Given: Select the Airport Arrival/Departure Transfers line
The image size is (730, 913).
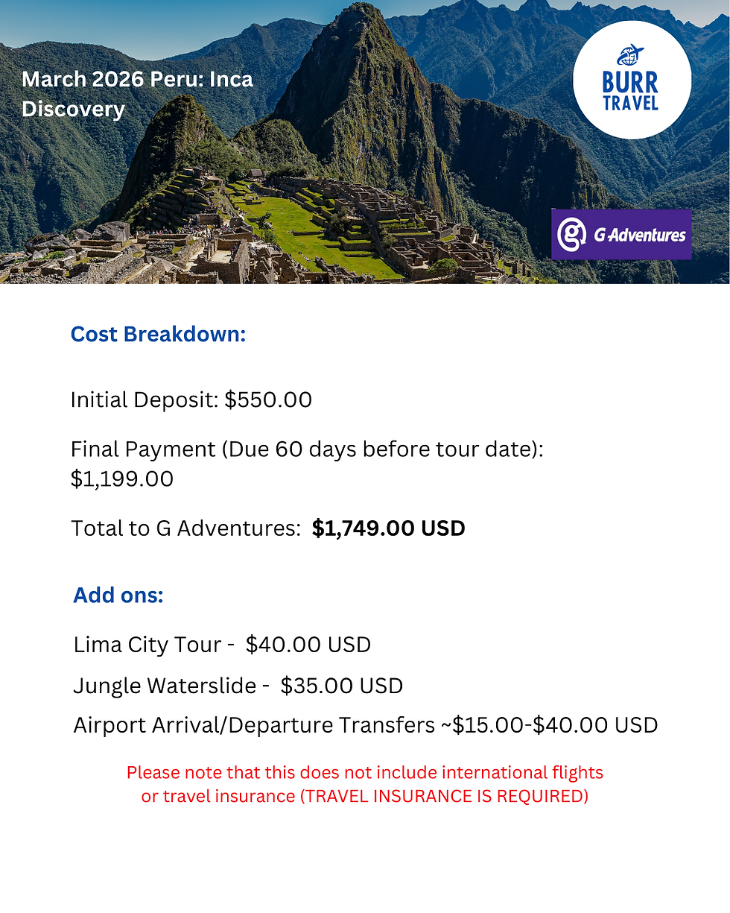Looking at the screenshot, I should (x=365, y=725).
